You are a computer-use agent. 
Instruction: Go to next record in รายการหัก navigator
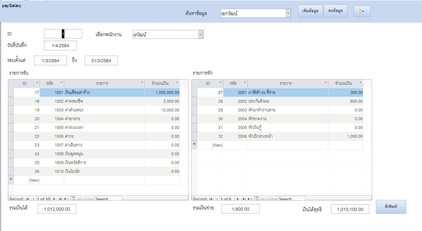pyautogui.click(x=238, y=199)
